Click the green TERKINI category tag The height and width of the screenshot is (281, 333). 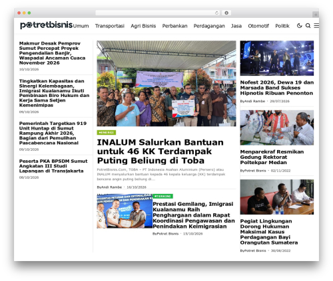pos(163,196)
